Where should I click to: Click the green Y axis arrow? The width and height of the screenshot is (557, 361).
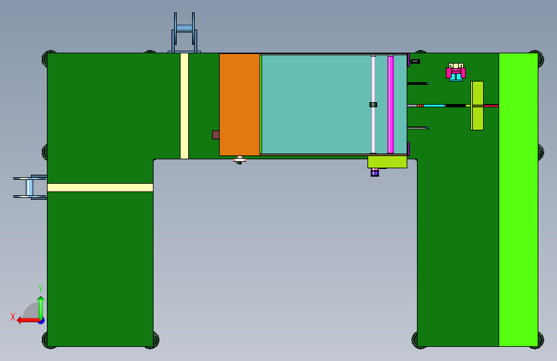pos(41,308)
